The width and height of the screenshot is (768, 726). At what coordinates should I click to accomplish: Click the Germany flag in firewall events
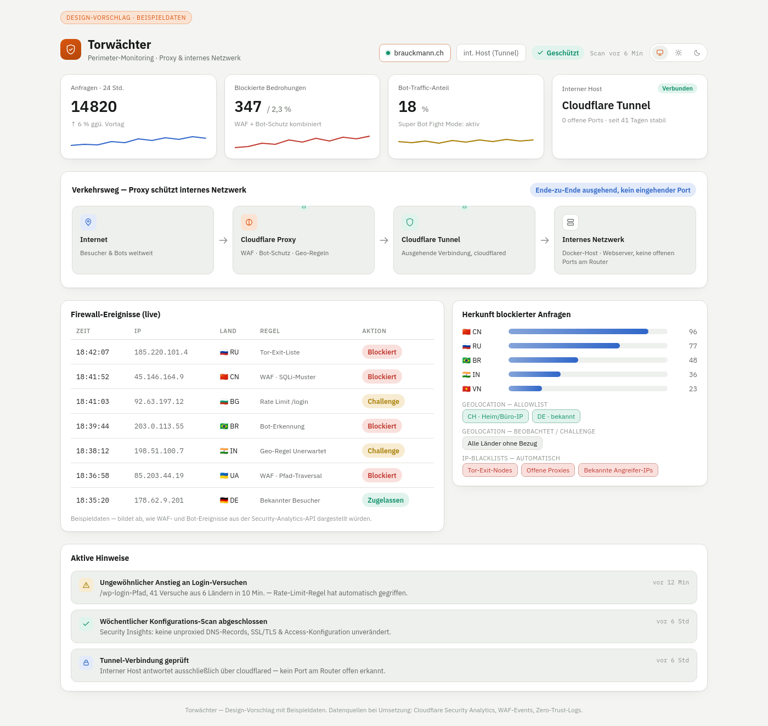pyautogui.click(x=224, y=500)
